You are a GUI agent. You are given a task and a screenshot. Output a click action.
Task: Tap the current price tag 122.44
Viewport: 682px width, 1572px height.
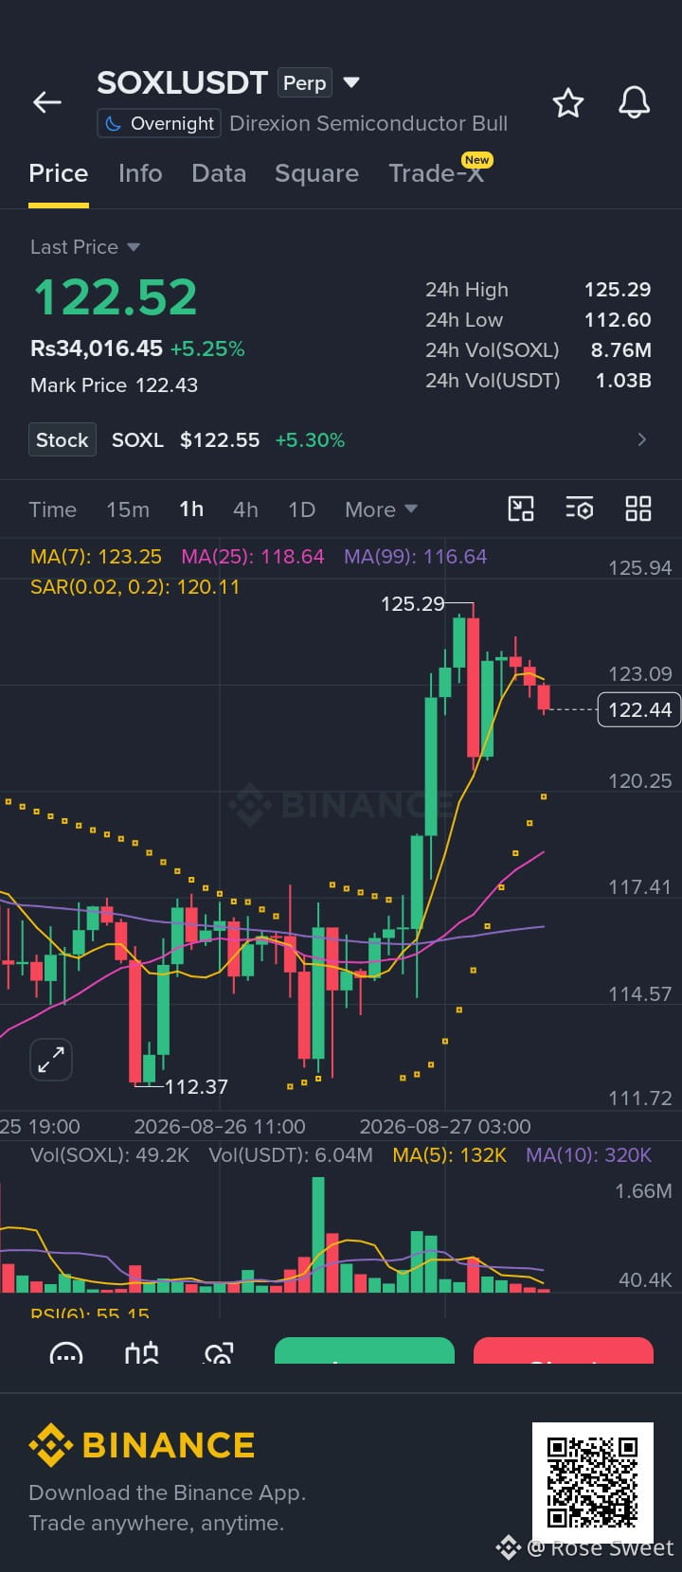pos(639,709)
